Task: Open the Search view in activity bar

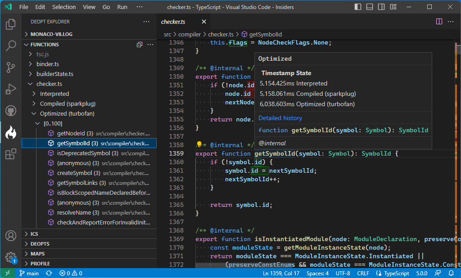Action: tap(11, 46)
